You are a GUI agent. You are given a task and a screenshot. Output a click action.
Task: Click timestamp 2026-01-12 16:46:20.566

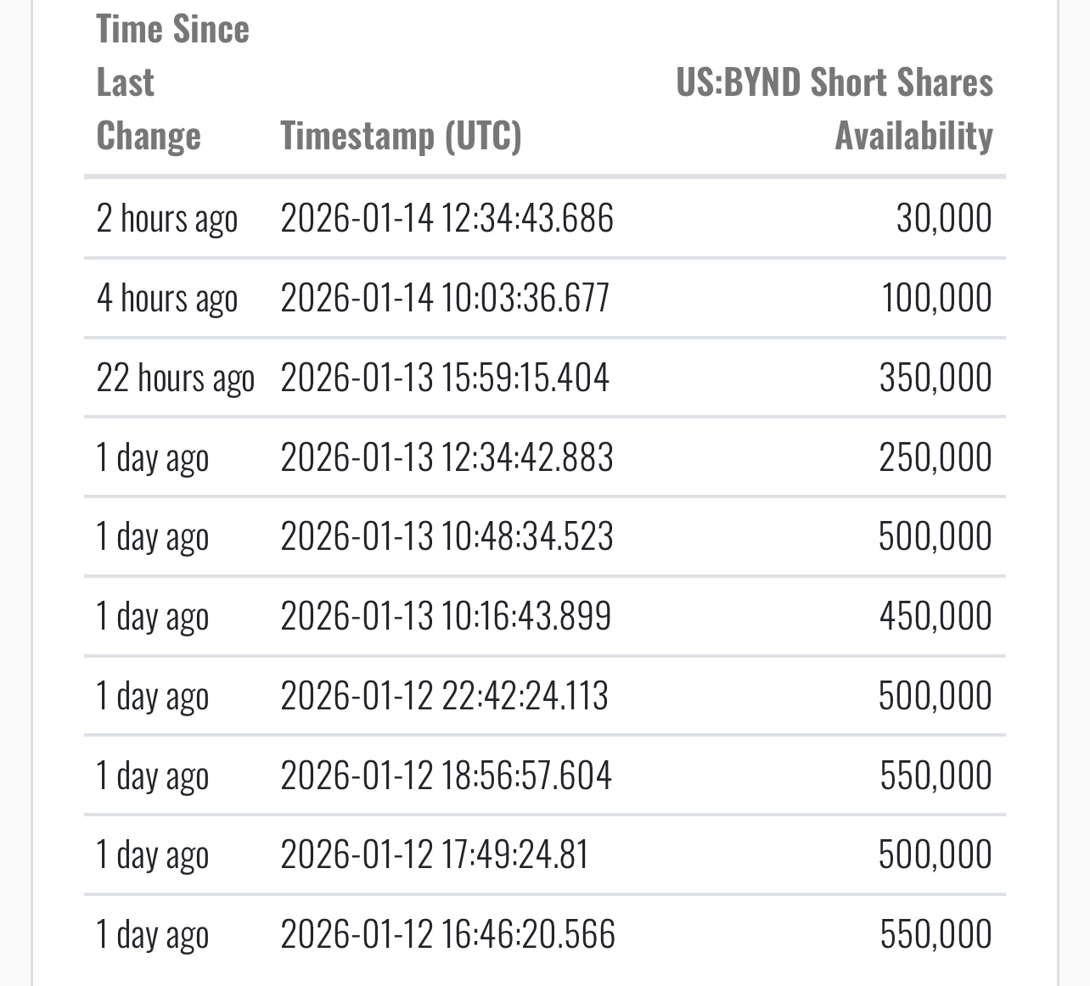[x=447, y=934]
